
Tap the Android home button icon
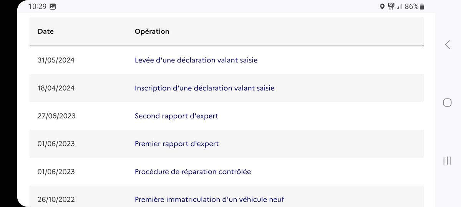pyautogui.click(x=447, y=102)
